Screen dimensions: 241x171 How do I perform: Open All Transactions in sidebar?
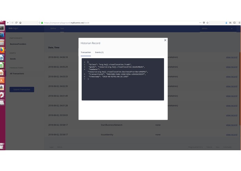point(17,74)
